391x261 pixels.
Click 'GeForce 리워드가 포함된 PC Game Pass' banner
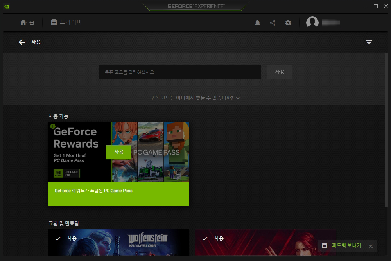coord(119,194)
